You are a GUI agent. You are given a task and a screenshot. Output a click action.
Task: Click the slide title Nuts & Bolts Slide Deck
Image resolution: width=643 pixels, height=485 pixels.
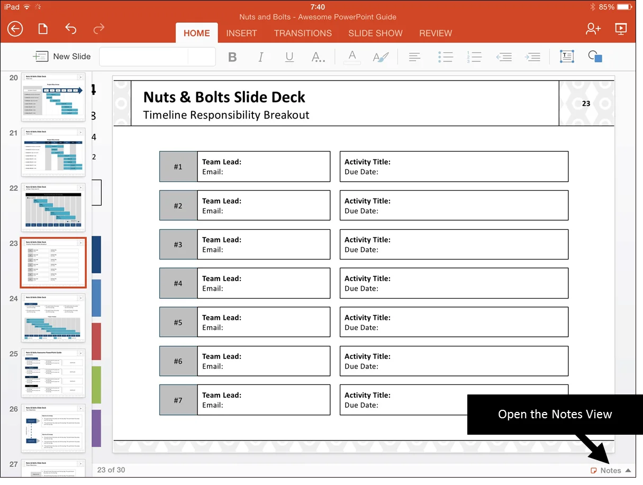(224, 97)
